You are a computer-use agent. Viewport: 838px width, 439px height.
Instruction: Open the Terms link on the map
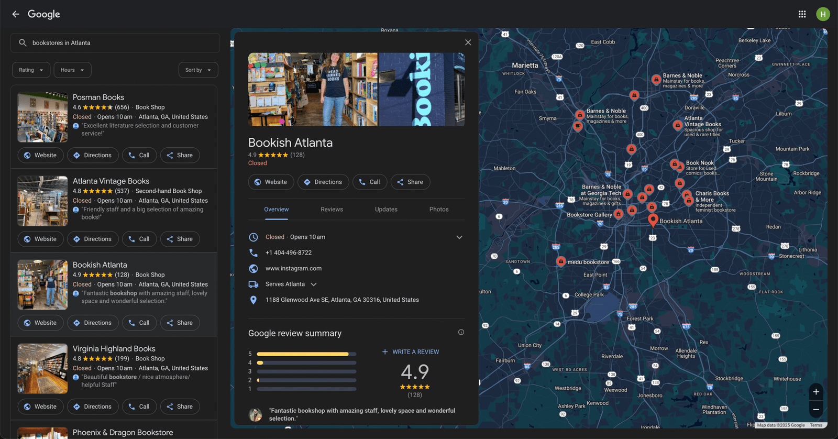pos(816,425)
